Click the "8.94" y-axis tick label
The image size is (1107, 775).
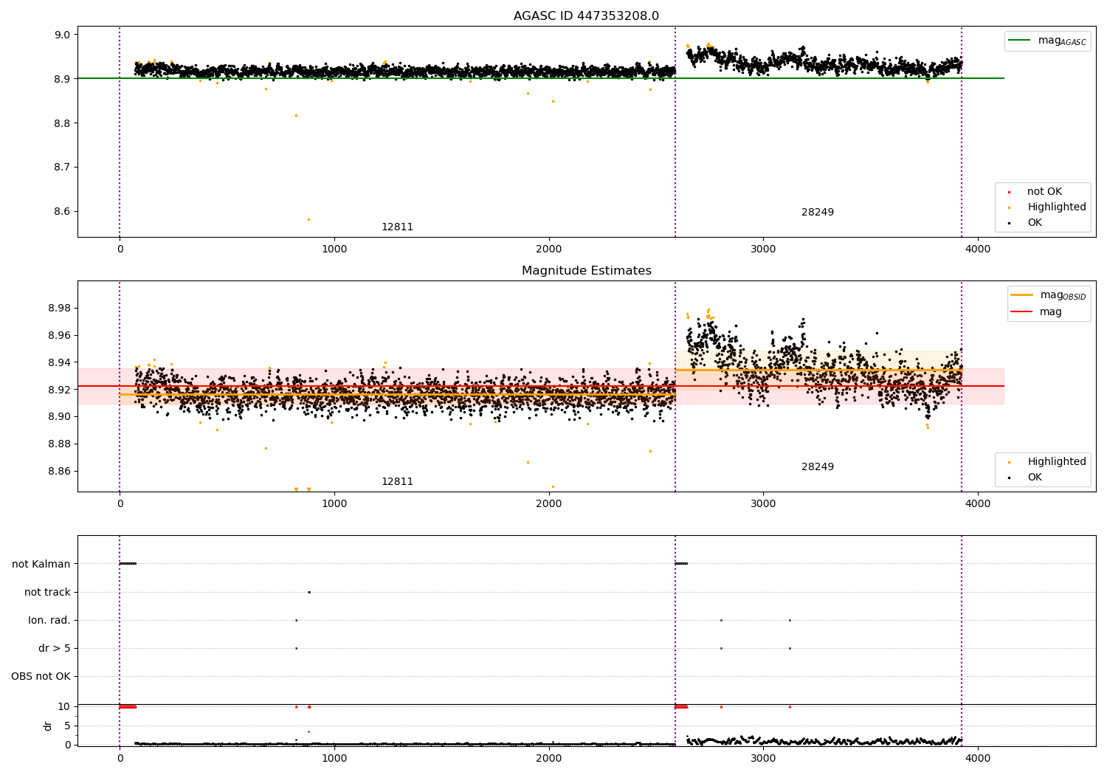click(59, 363)
